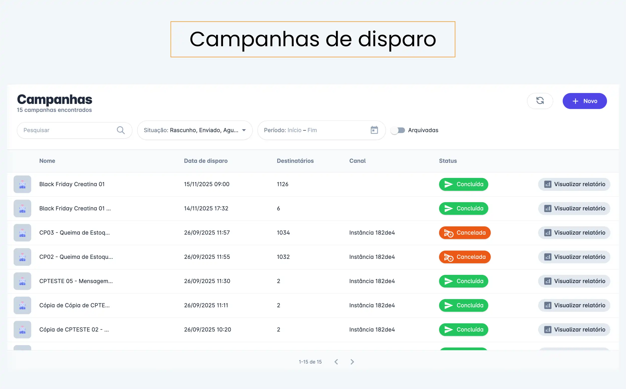Click inside the Pesquisar search field
Image resolution: width=626 pixels, height=389 pixels.
[64, 130]
